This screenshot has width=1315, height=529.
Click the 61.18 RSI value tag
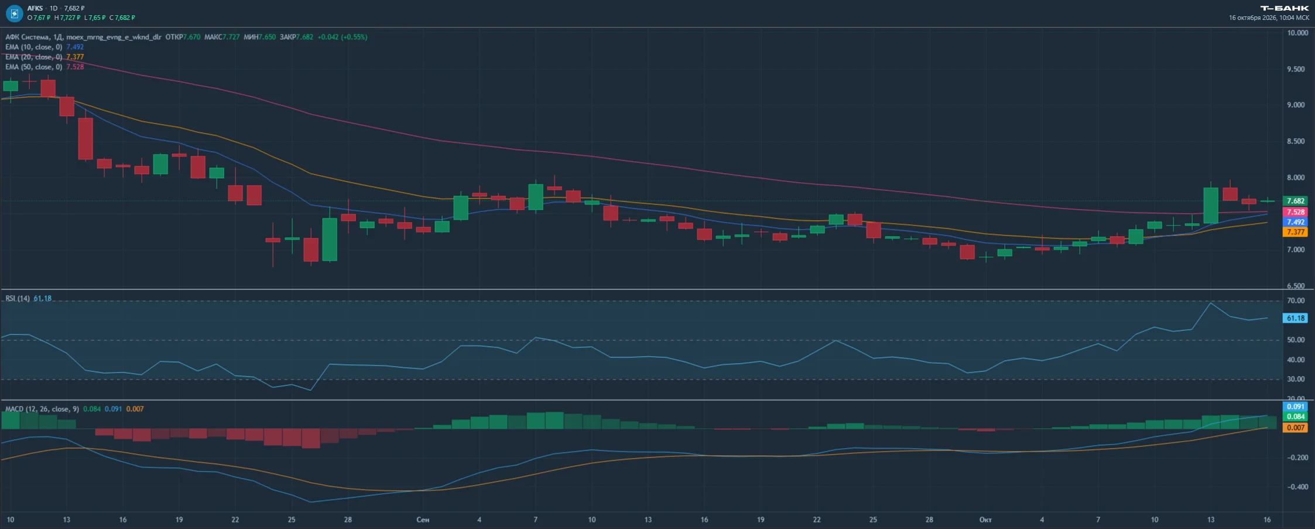1296,318
